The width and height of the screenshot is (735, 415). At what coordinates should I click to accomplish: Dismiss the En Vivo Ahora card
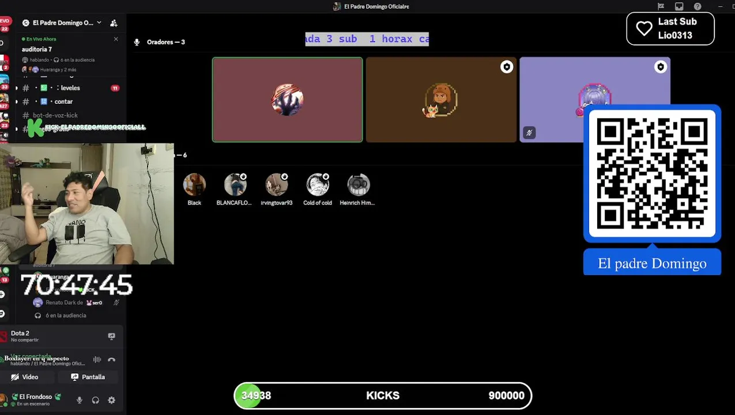pos(116,39)
